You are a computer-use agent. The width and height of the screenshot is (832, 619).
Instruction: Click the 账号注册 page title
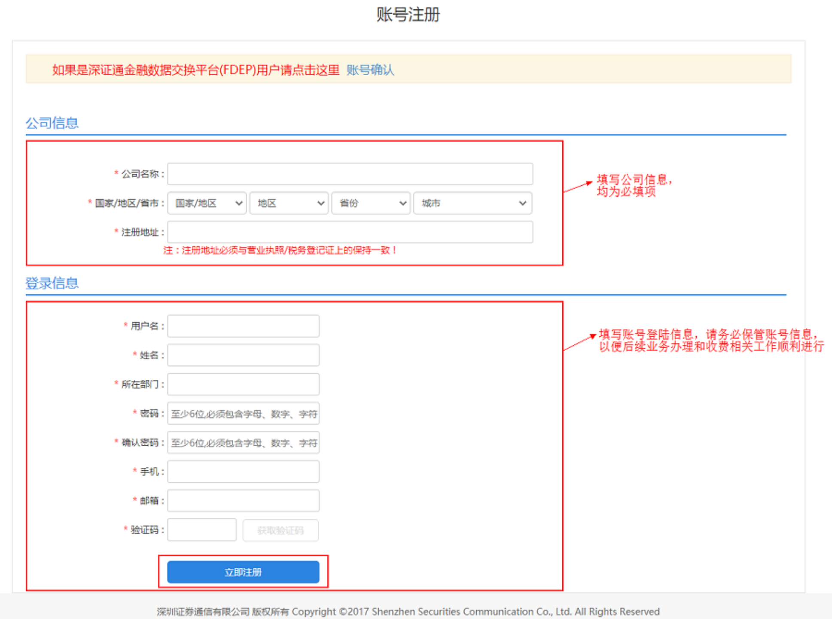408,15
